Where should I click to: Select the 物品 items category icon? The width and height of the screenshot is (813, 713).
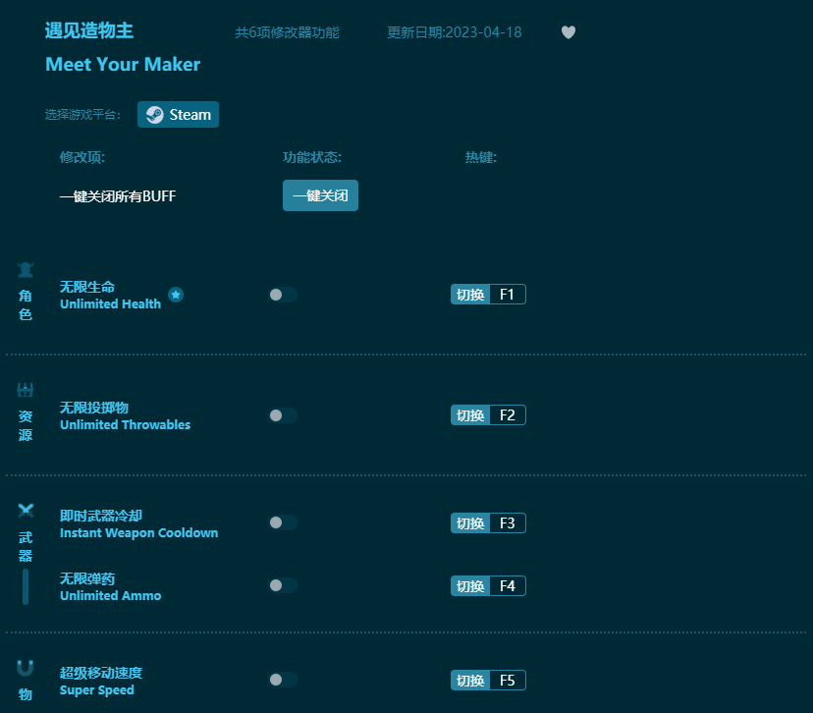(25, 666)
